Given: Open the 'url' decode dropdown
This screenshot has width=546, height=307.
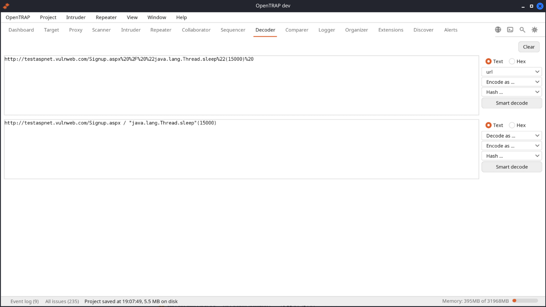Looking at the screenshot, I should tap(512, 72).
